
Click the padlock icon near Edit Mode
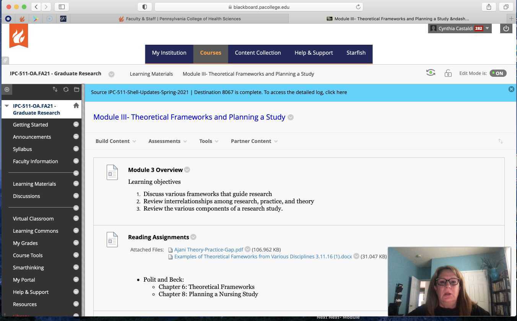(x=448, y=73)
